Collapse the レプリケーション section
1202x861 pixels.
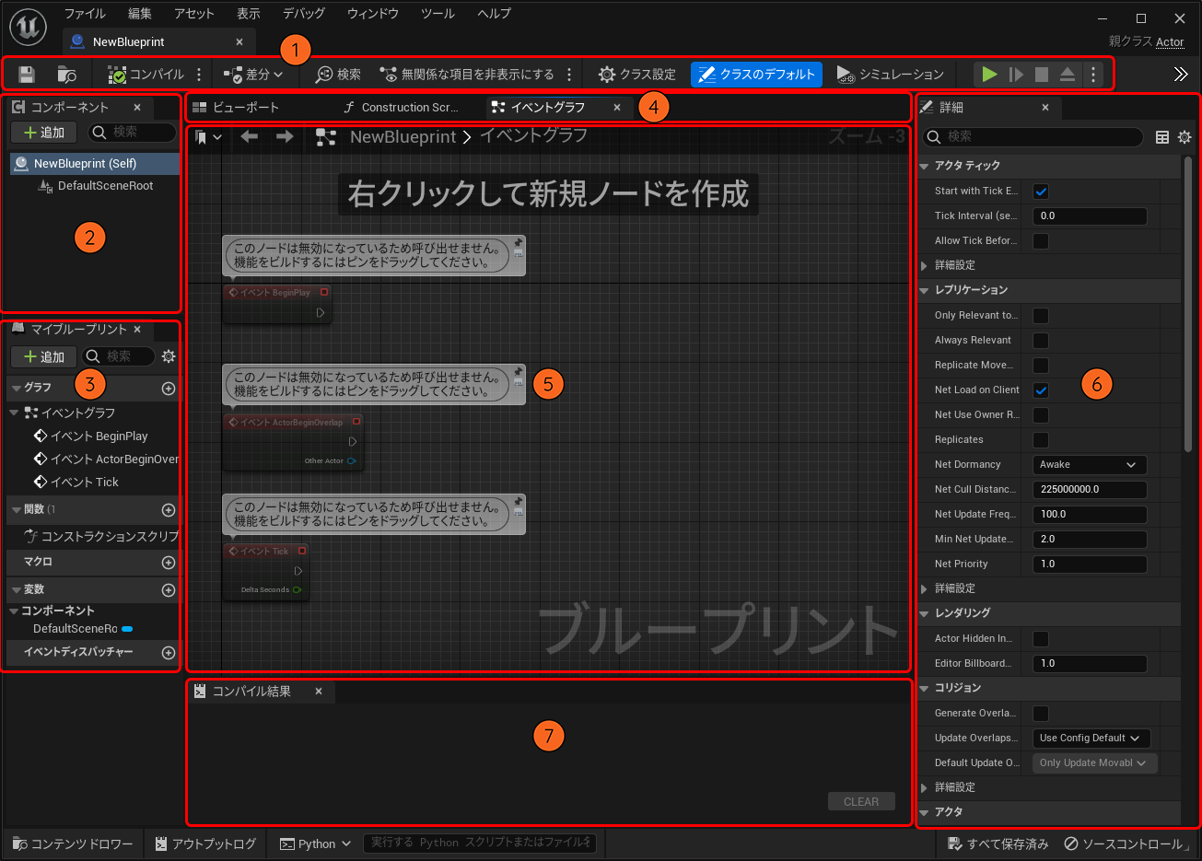click(926, 290)
